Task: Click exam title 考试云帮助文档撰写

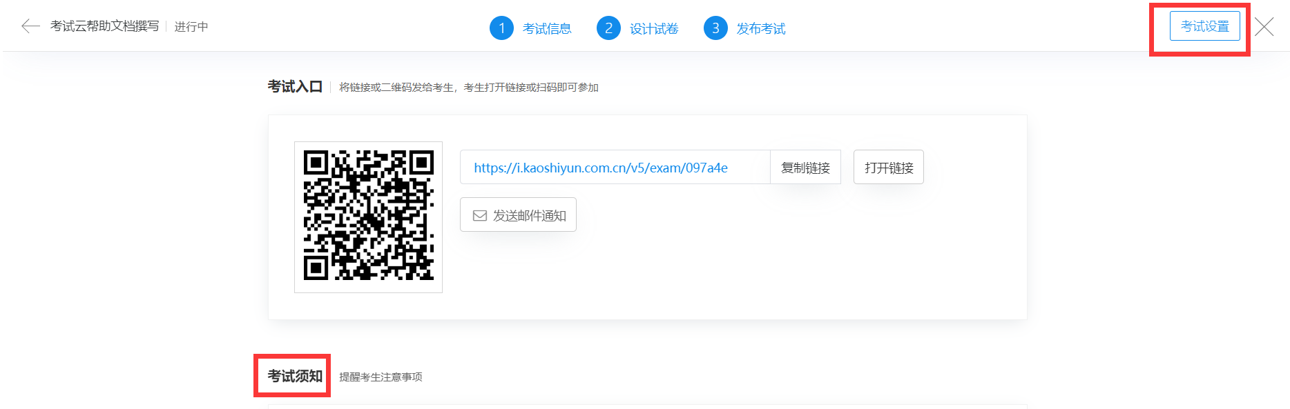Action: tap(104, 26)
